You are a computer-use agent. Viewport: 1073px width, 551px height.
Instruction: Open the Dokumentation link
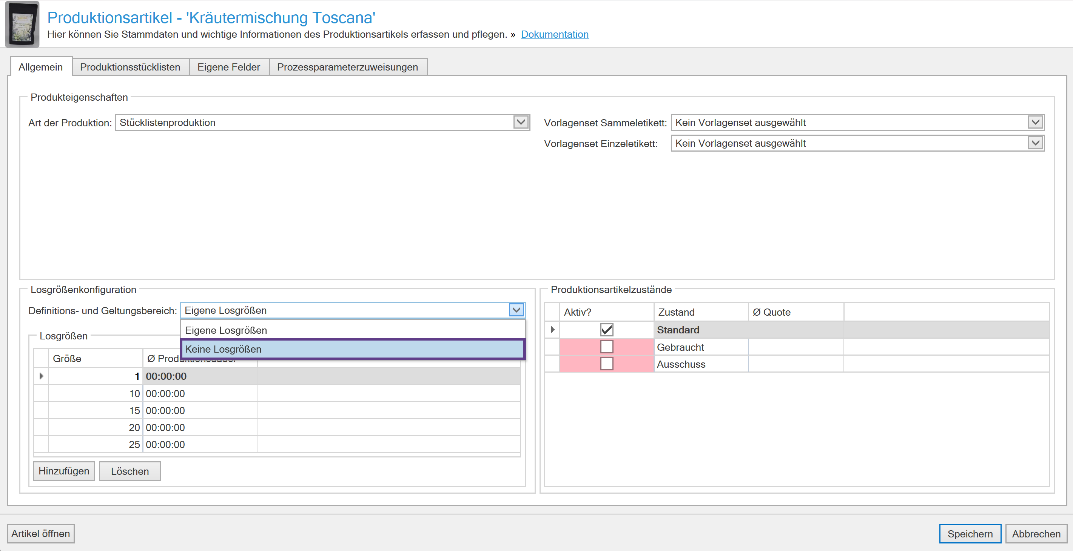coord(554,34)
